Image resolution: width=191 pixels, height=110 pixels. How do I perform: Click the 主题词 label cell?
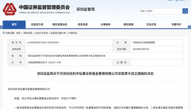(122, 63)
